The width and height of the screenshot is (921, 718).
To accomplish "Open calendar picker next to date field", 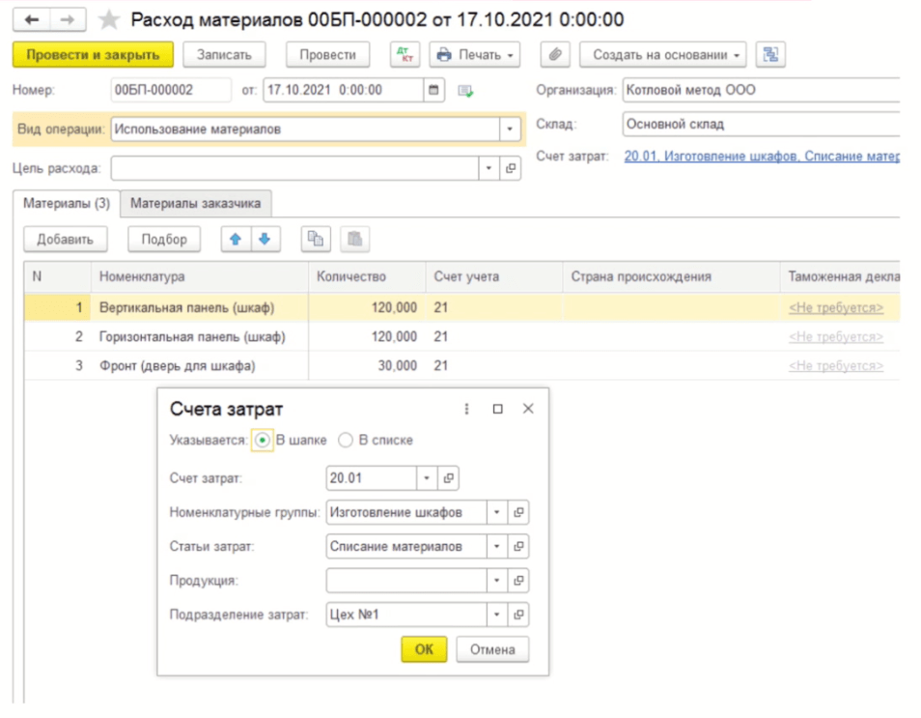I will coord(434,91).
